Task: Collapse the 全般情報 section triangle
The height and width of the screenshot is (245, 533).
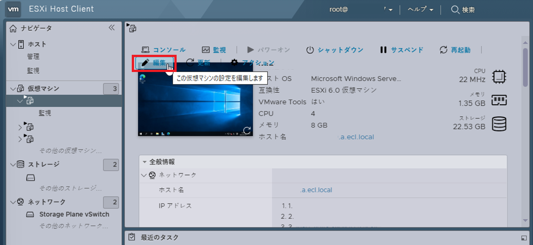Action: pos(144,162)
